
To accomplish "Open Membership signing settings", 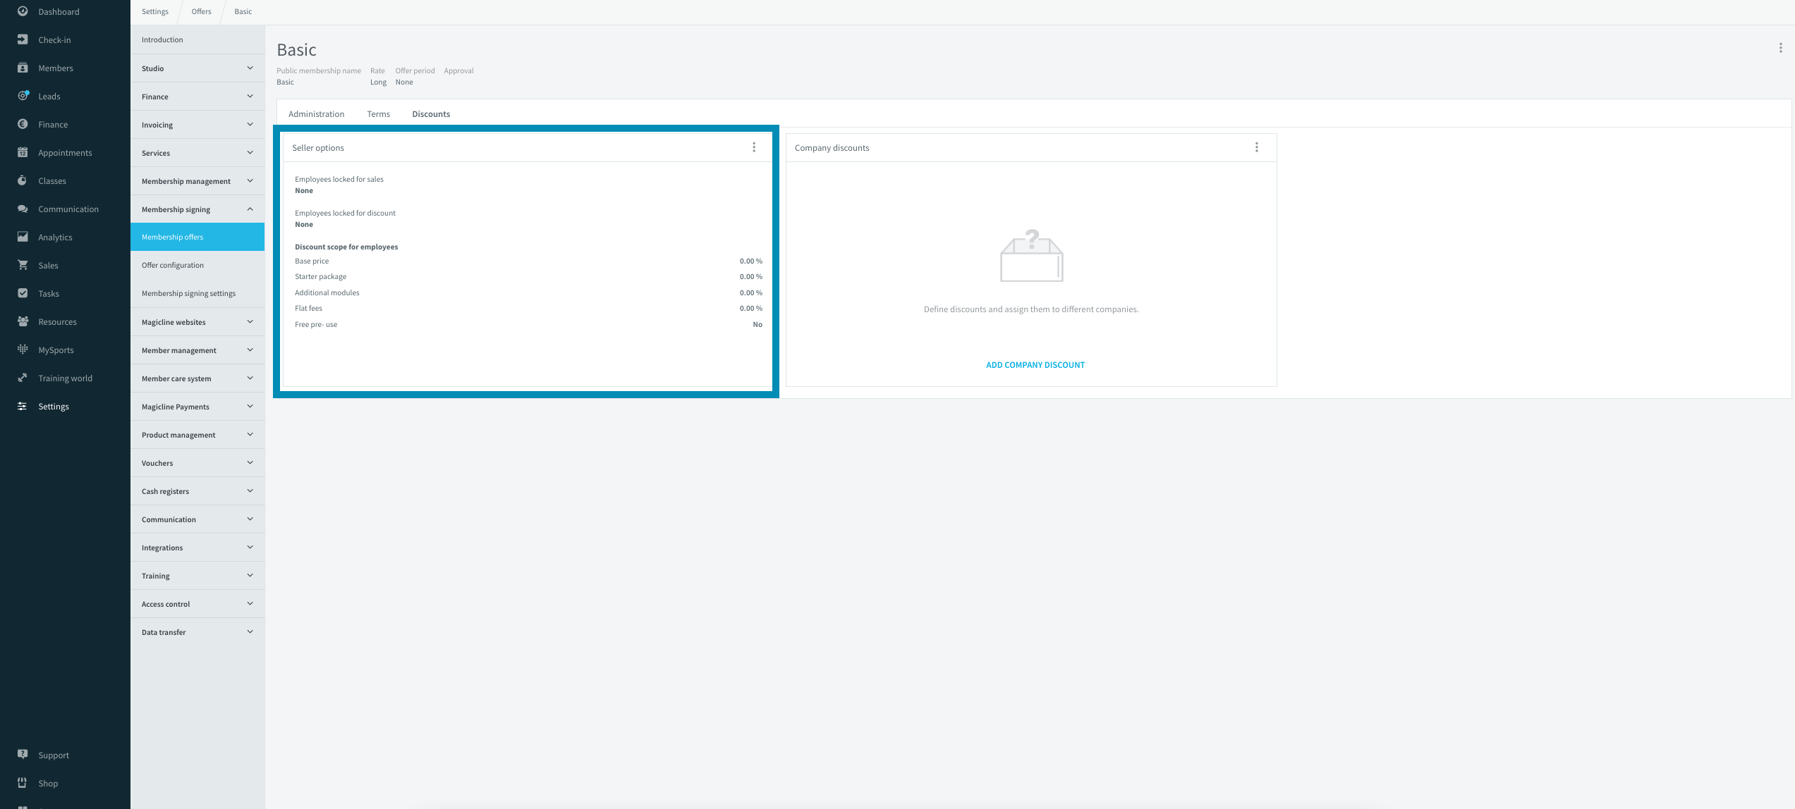I will click(x=197, y=293).
